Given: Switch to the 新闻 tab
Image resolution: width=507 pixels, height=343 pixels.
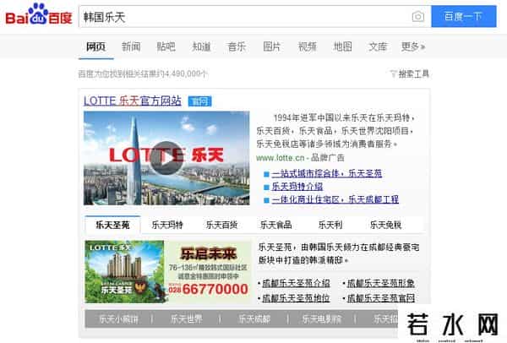Looking at the screenshot, I should [x=131, y=46].
